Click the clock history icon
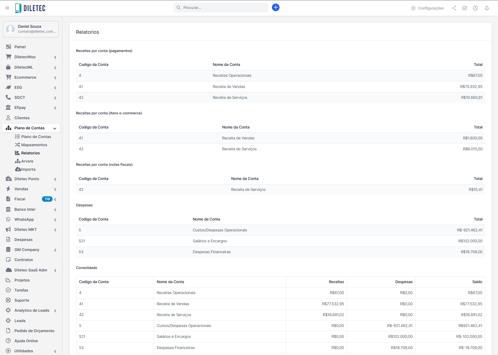 pos(475,8)
